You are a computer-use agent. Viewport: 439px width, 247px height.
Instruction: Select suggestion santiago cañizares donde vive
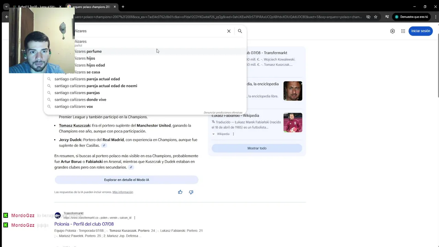[x=145, y=99]
